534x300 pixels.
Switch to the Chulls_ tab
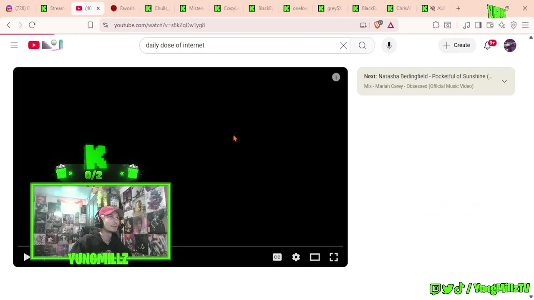pos(158,8)
